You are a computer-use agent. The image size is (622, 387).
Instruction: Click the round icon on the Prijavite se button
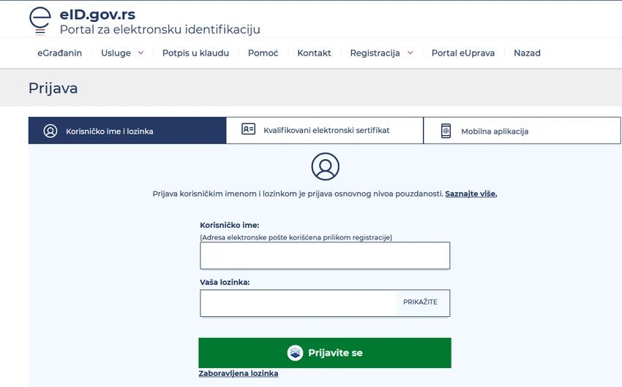[x=295, y=353]
